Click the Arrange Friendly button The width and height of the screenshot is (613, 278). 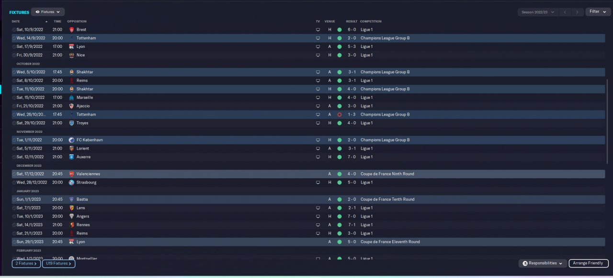pyautogui.click(x=589, y=263)
